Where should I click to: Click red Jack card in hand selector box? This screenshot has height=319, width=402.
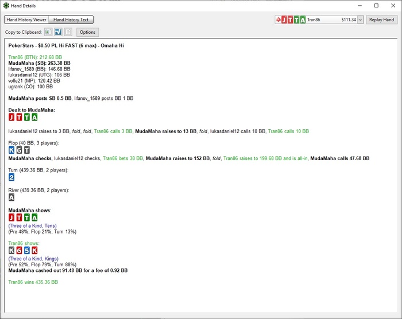click(284, 20)
